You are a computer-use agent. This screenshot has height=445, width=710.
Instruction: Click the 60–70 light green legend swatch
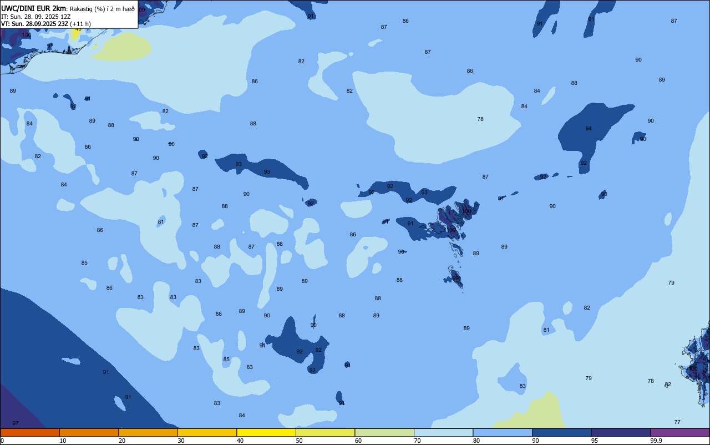click(x=384, y=432)
